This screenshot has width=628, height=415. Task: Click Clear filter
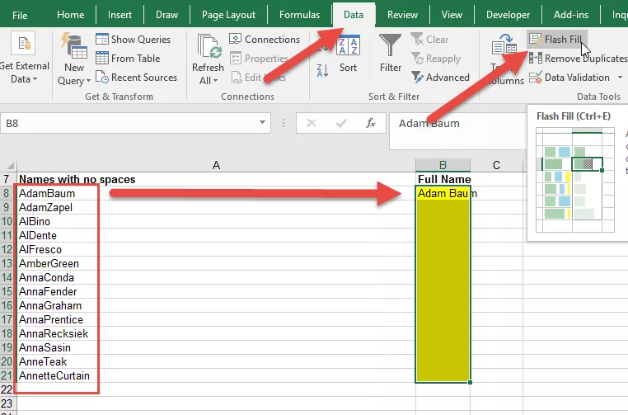(429, 40)
